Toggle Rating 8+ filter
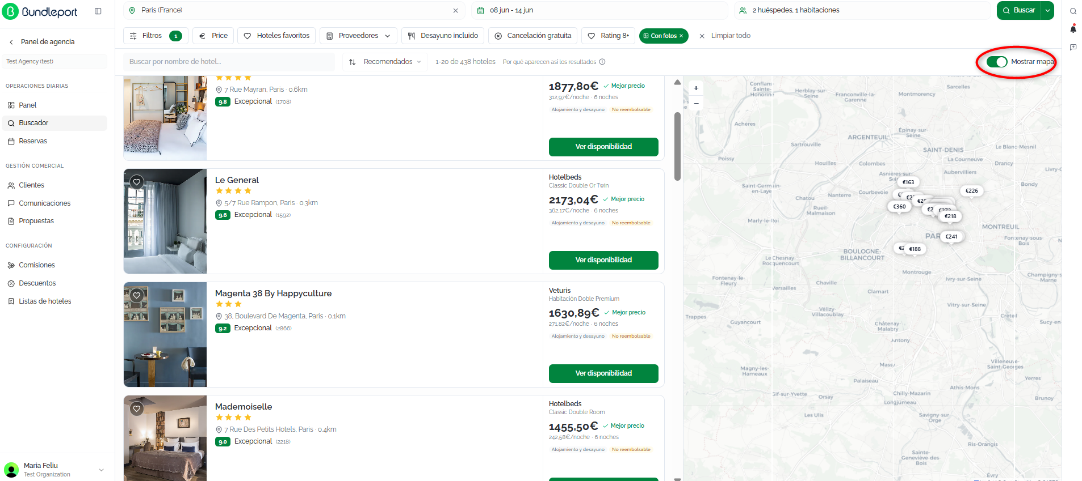This screenshot has height=481, width=1082. click(x=608, y=36)
